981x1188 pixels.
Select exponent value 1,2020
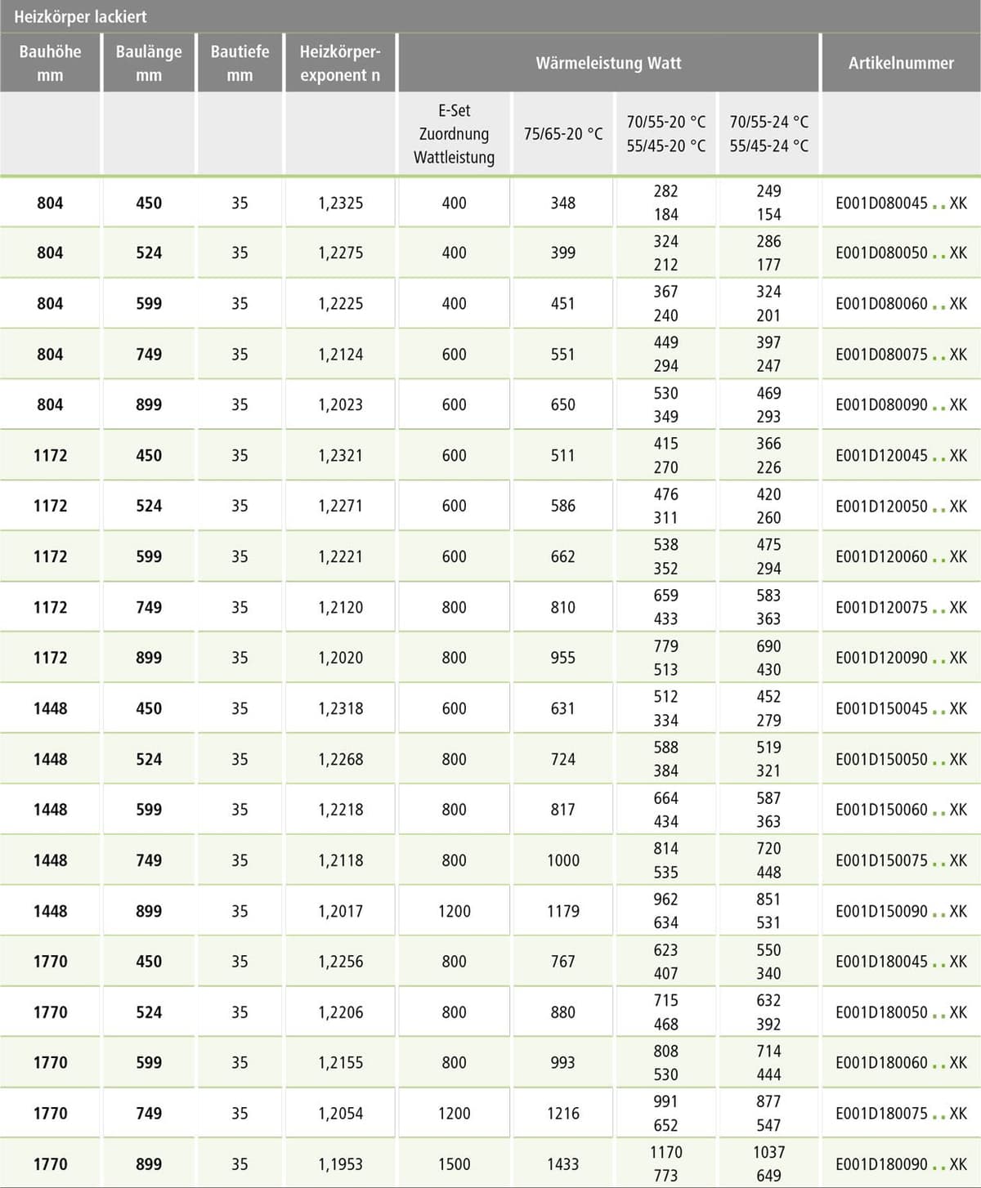[x=340, y=658]
